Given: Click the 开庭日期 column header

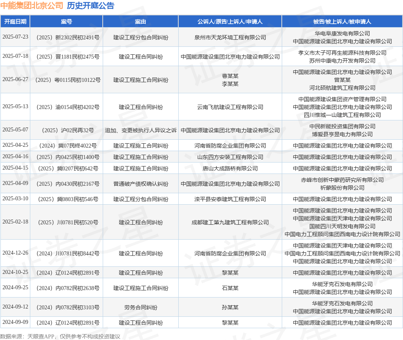Looking at the screenshot, I should pos(15,22).
